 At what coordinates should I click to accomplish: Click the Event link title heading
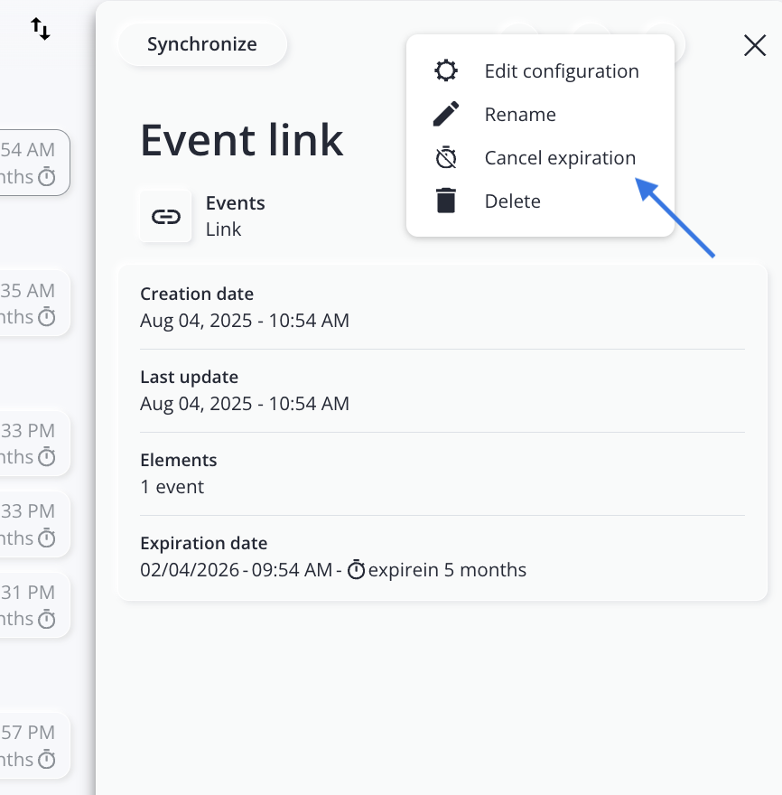[x=242, y=140]
